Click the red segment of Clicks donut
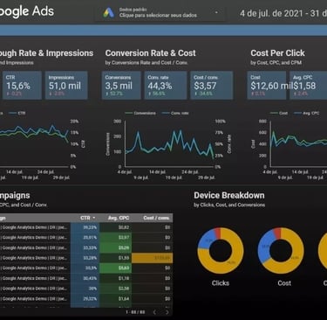The image size is (327, 320). pyautogui.click(x=217, y=233)
